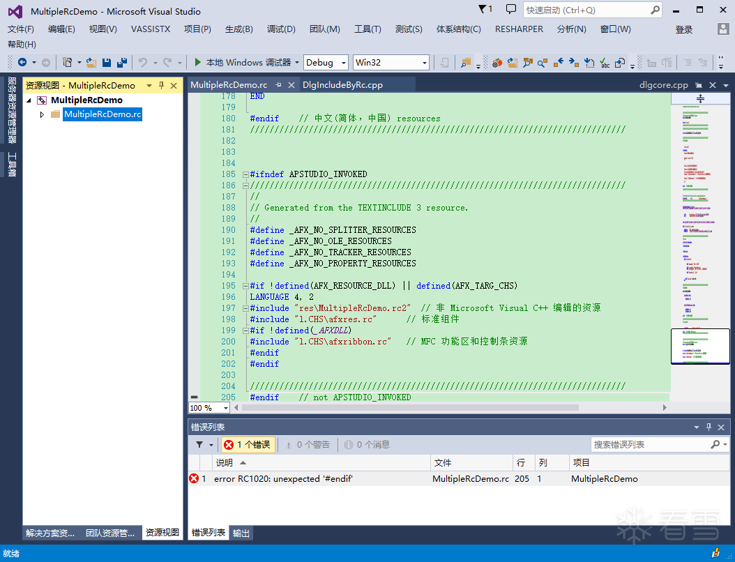Viewport: 735px width, 562px height.
Task: Go to next location in scope icon
Action: tap(574, 62)
